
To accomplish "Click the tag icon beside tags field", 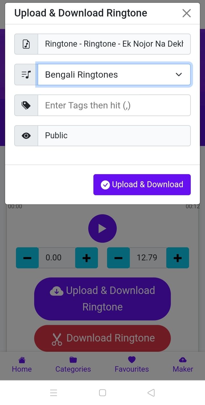I will coord(26,105).
